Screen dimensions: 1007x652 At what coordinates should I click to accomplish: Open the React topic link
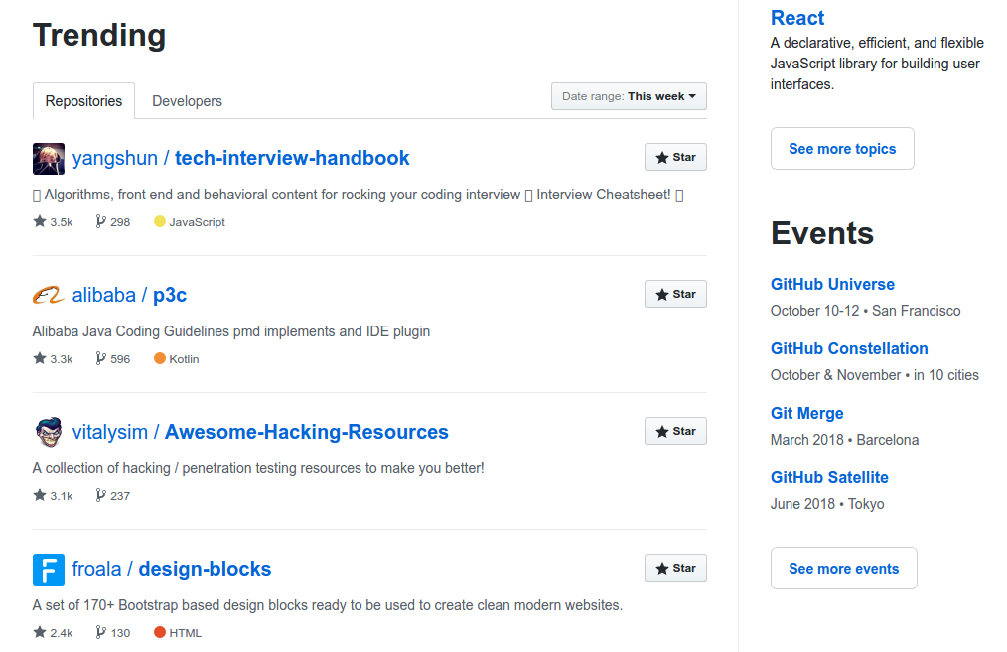pos(797,18)
